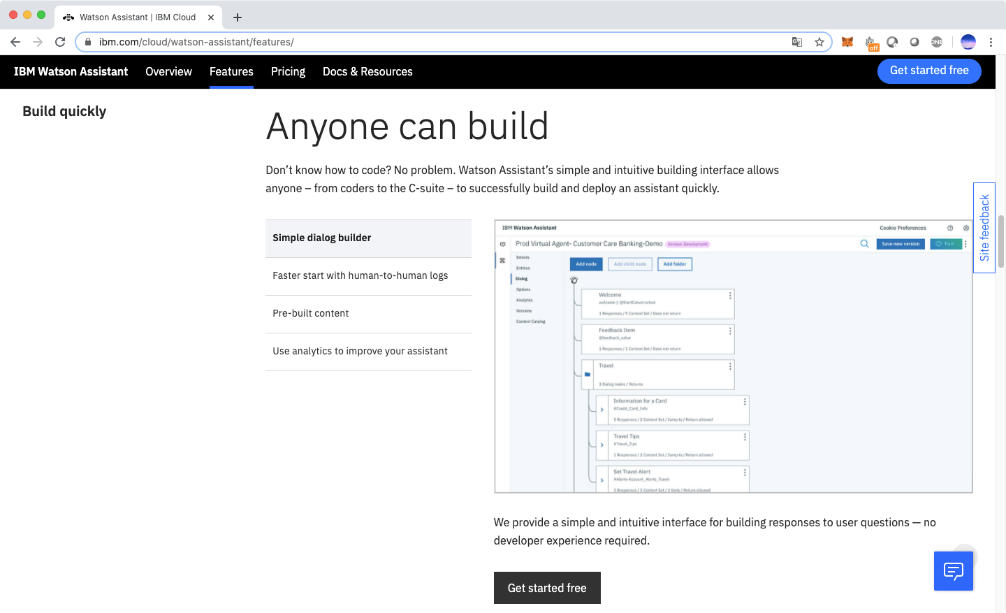Click the page's vertical scrollbar
The height and width of the screenshot is (613, 1006).
click(x=1000, y=241)
